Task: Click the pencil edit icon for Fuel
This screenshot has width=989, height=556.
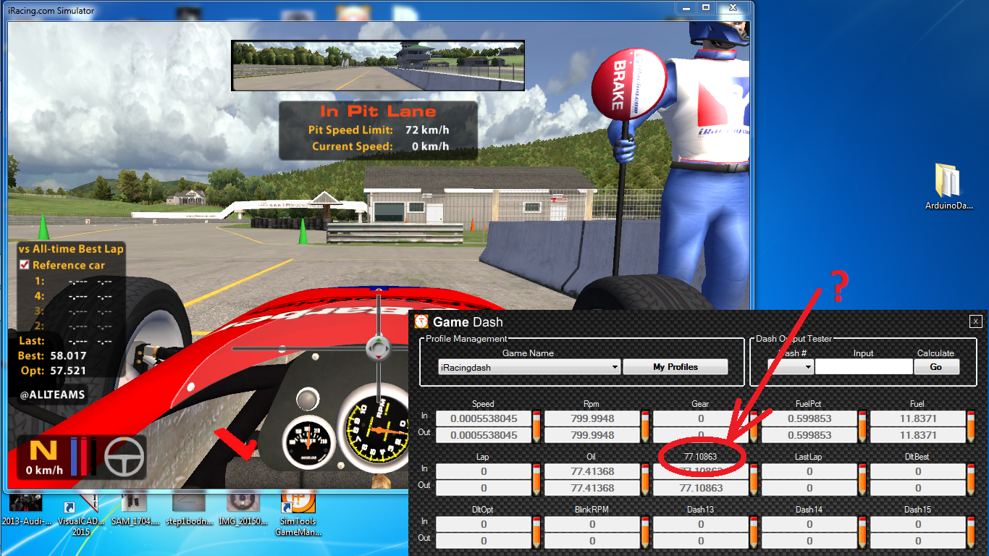Action: tap(971, 426)
